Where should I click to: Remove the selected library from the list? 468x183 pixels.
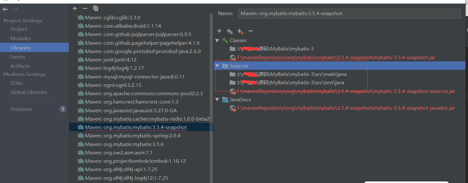pos(85,8)
